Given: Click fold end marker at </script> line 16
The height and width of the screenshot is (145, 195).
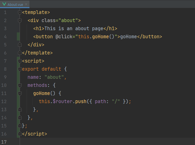Looking at the screenshot, I should 20,134.
